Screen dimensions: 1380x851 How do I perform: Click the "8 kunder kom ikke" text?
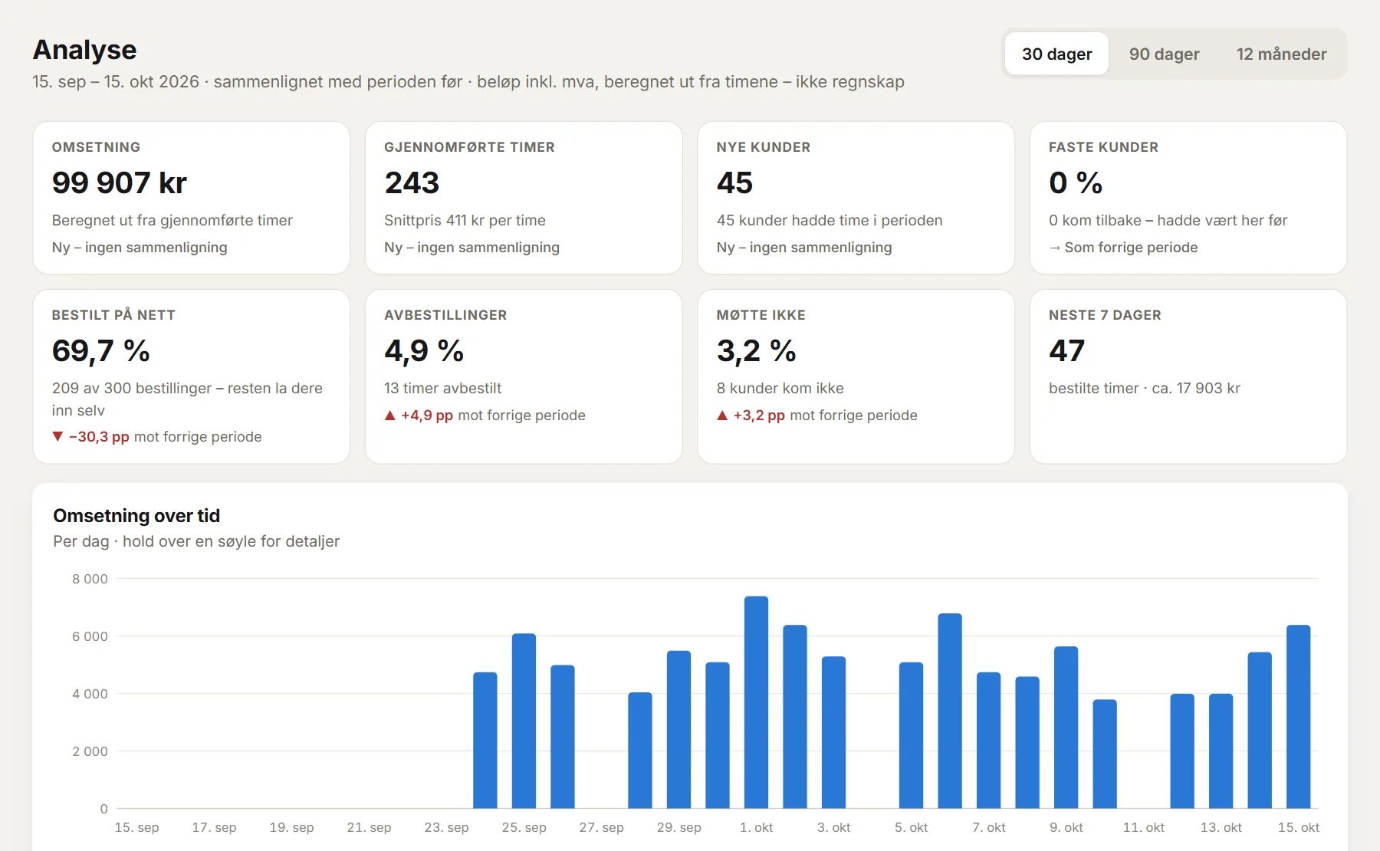tap(780, 388)
